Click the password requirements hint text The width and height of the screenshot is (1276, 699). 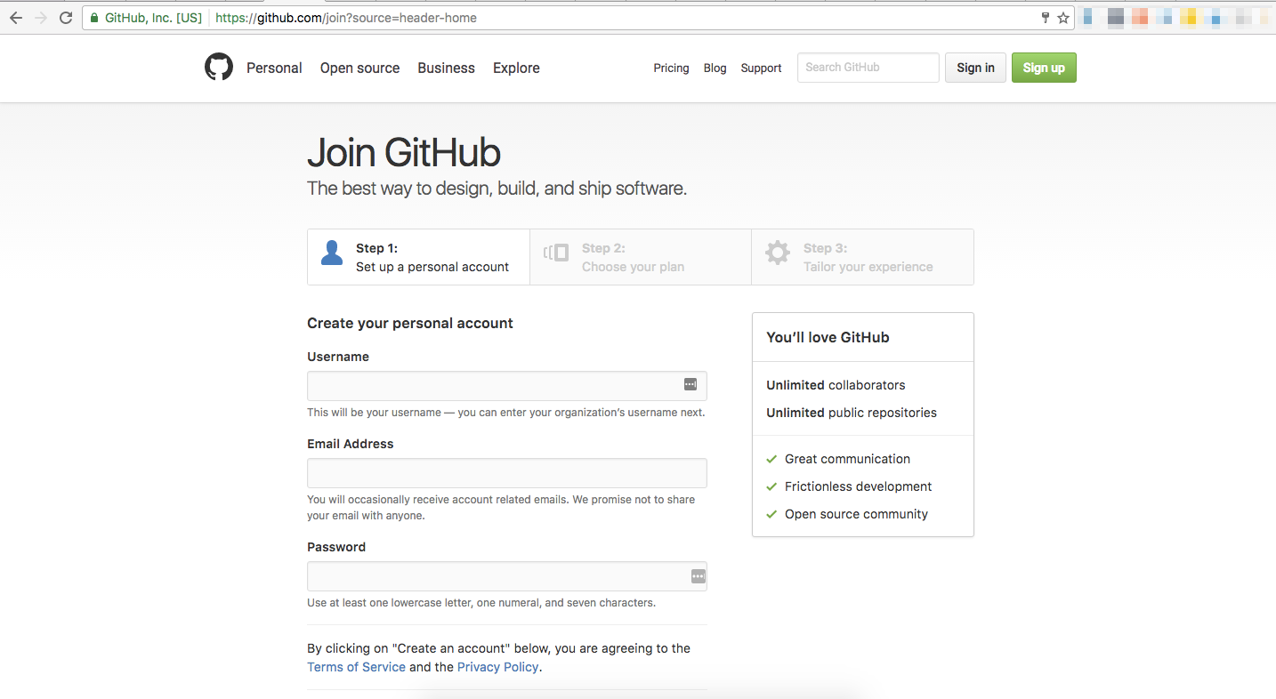481,603
